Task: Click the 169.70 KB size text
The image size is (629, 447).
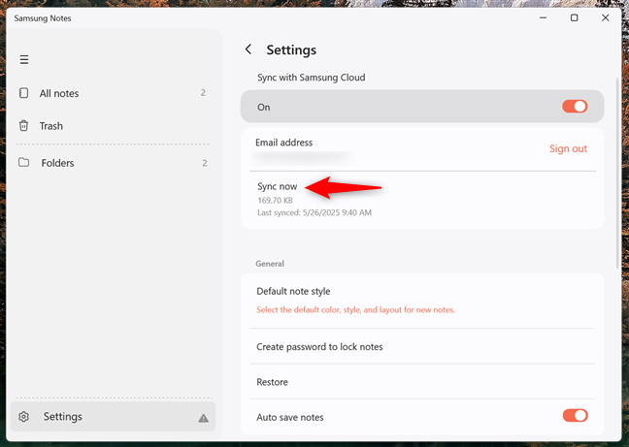Action: [x=275, y=201]
